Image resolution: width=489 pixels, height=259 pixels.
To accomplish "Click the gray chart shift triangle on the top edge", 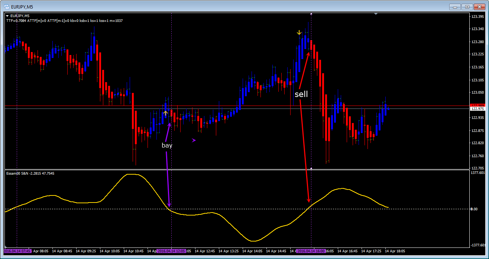I will point(376,14).
